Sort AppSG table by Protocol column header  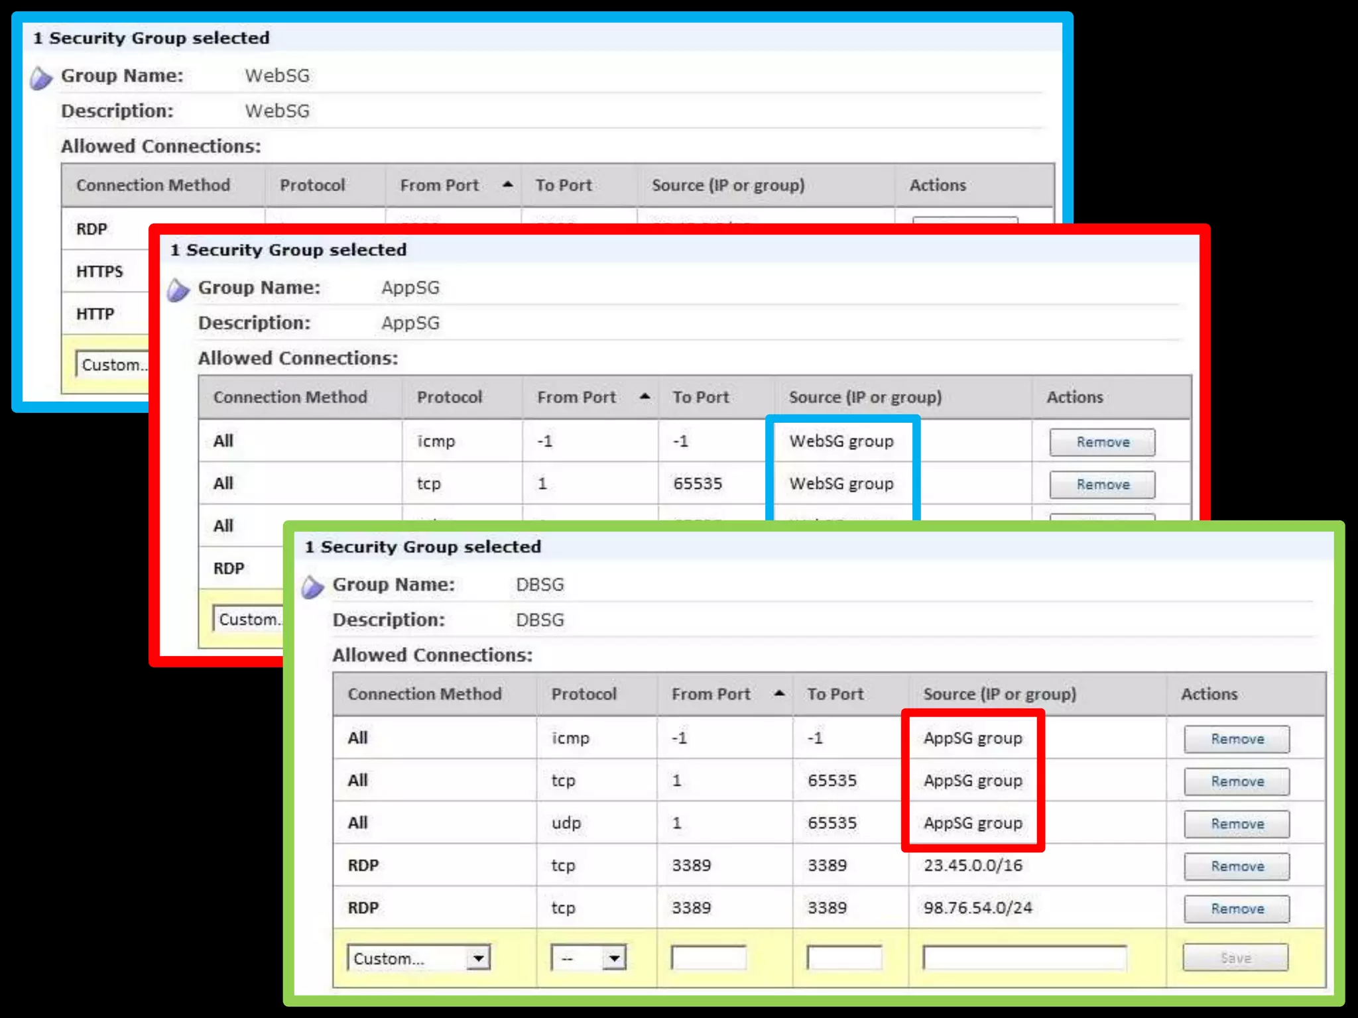(x=449, y=397)
